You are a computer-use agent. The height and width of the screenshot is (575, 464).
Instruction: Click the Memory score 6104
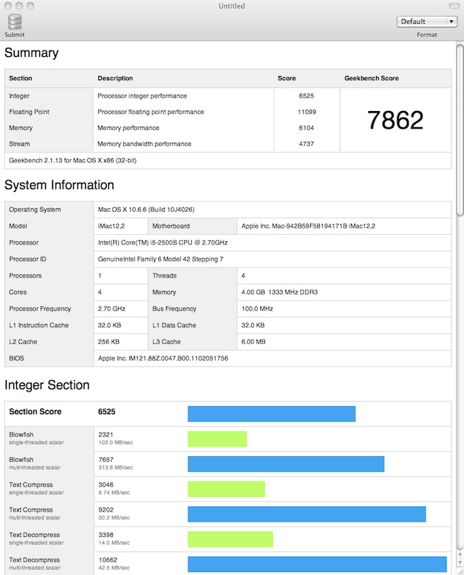click(307, 128)
